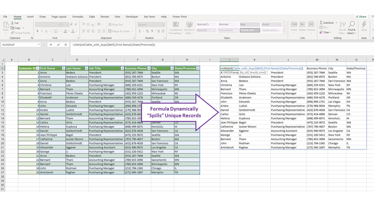
Task: Click the Paste clipboard icon
Action: click(6, 24)
